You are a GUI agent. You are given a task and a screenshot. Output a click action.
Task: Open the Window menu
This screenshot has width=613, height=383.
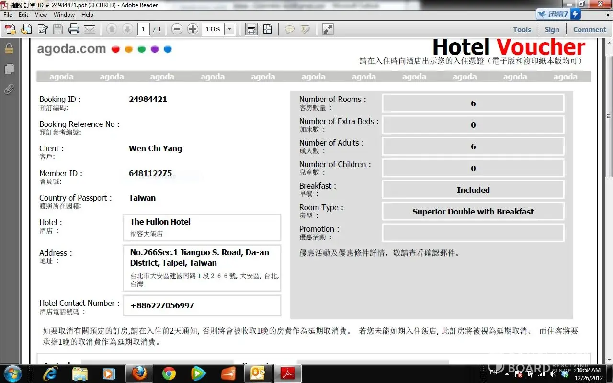coord(64,15)
